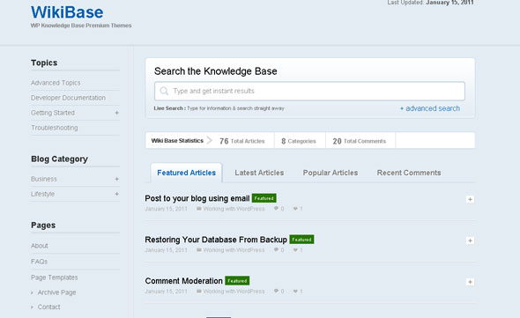
Task: Expand 'Restoring Your Database From Backup' entry
Action: pos(470,240)
